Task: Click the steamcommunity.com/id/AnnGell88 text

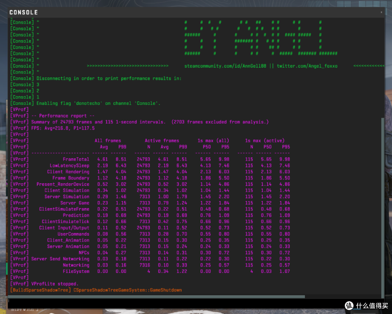Action: pyautogui.click(x=225, y=66)
